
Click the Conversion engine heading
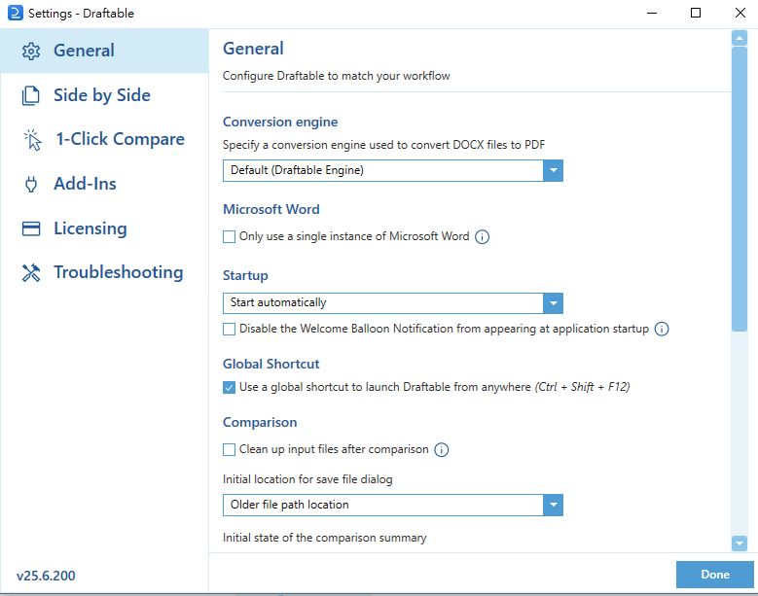pos(280,123)
